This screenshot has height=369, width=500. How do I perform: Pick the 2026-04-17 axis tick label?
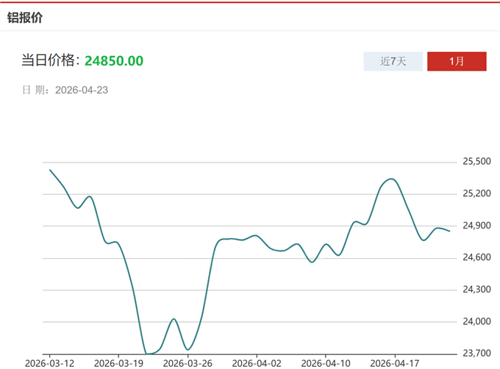point(395,362)
